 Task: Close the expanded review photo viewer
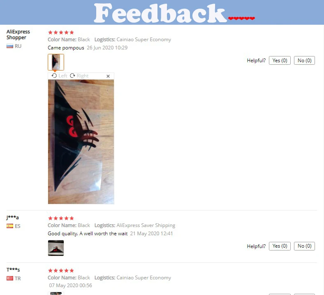[108, 76]
